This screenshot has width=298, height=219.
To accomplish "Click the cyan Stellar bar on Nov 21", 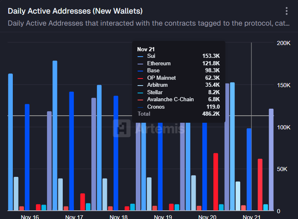I will tap(266, 207).
